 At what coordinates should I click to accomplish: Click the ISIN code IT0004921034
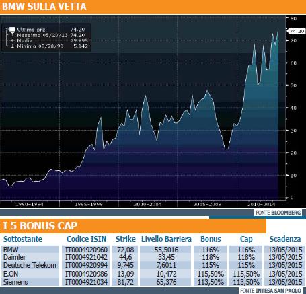tap(87, 282)
